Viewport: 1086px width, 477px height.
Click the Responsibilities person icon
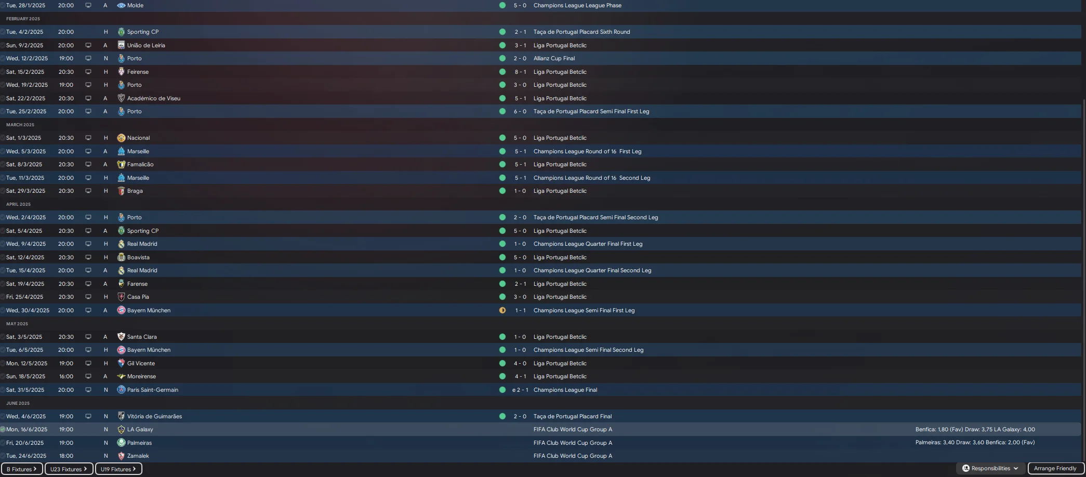pos(966,468)
